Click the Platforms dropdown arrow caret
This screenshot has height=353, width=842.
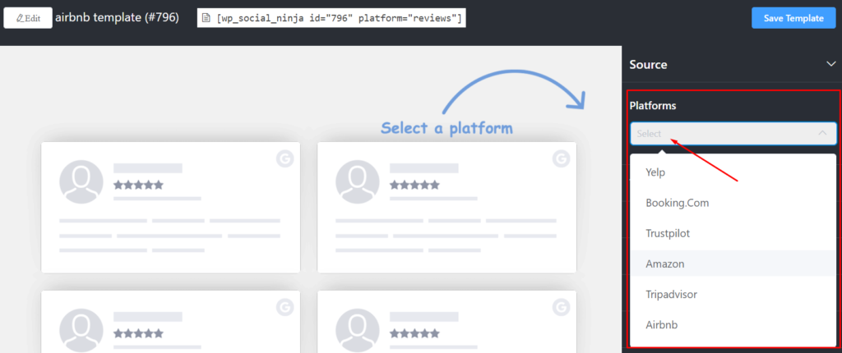(822, 132)
